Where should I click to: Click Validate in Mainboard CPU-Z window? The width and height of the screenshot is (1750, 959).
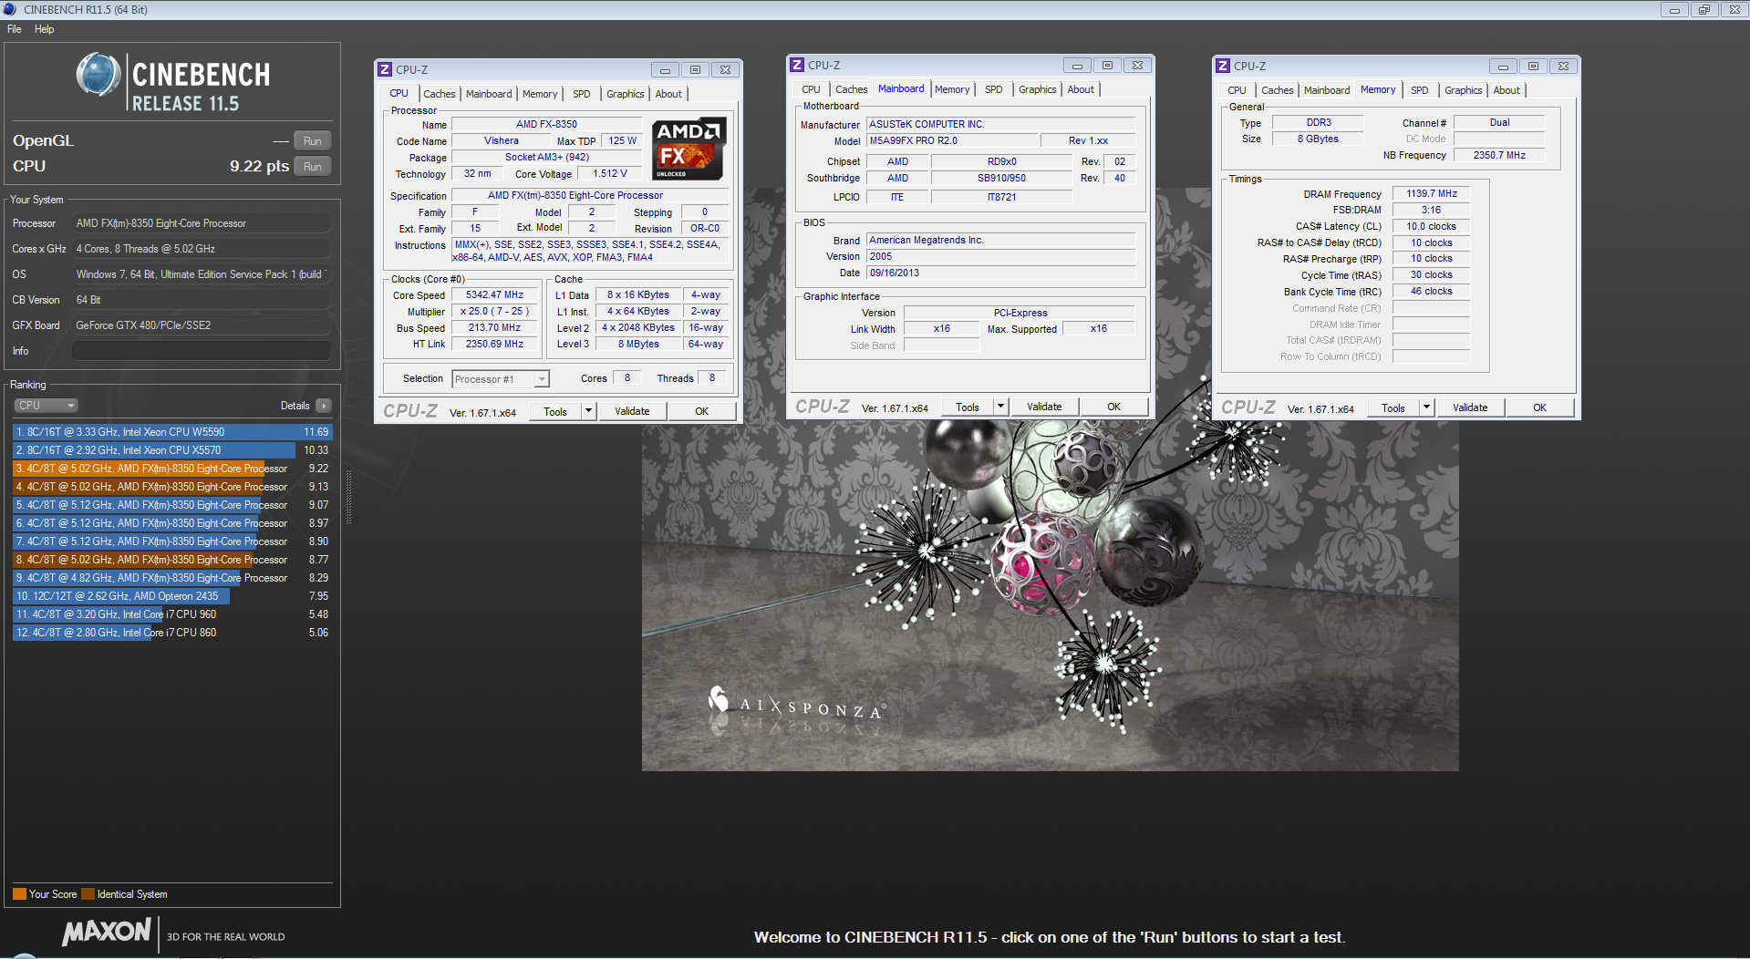point(1044,407)
